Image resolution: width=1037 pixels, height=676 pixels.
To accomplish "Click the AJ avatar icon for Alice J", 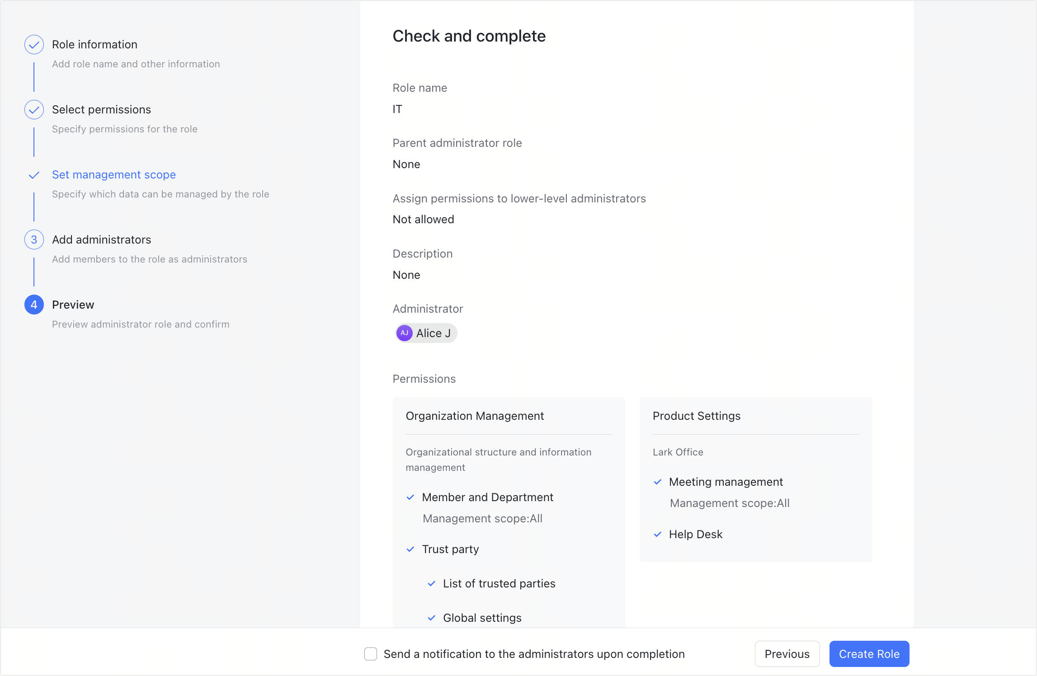I will 405,333.
